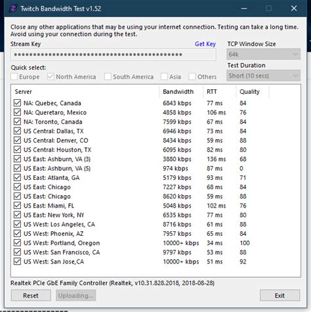Select the 8434 kbps bandwidth value
This screenshot has height=312, width=311.
click(177, 141)
